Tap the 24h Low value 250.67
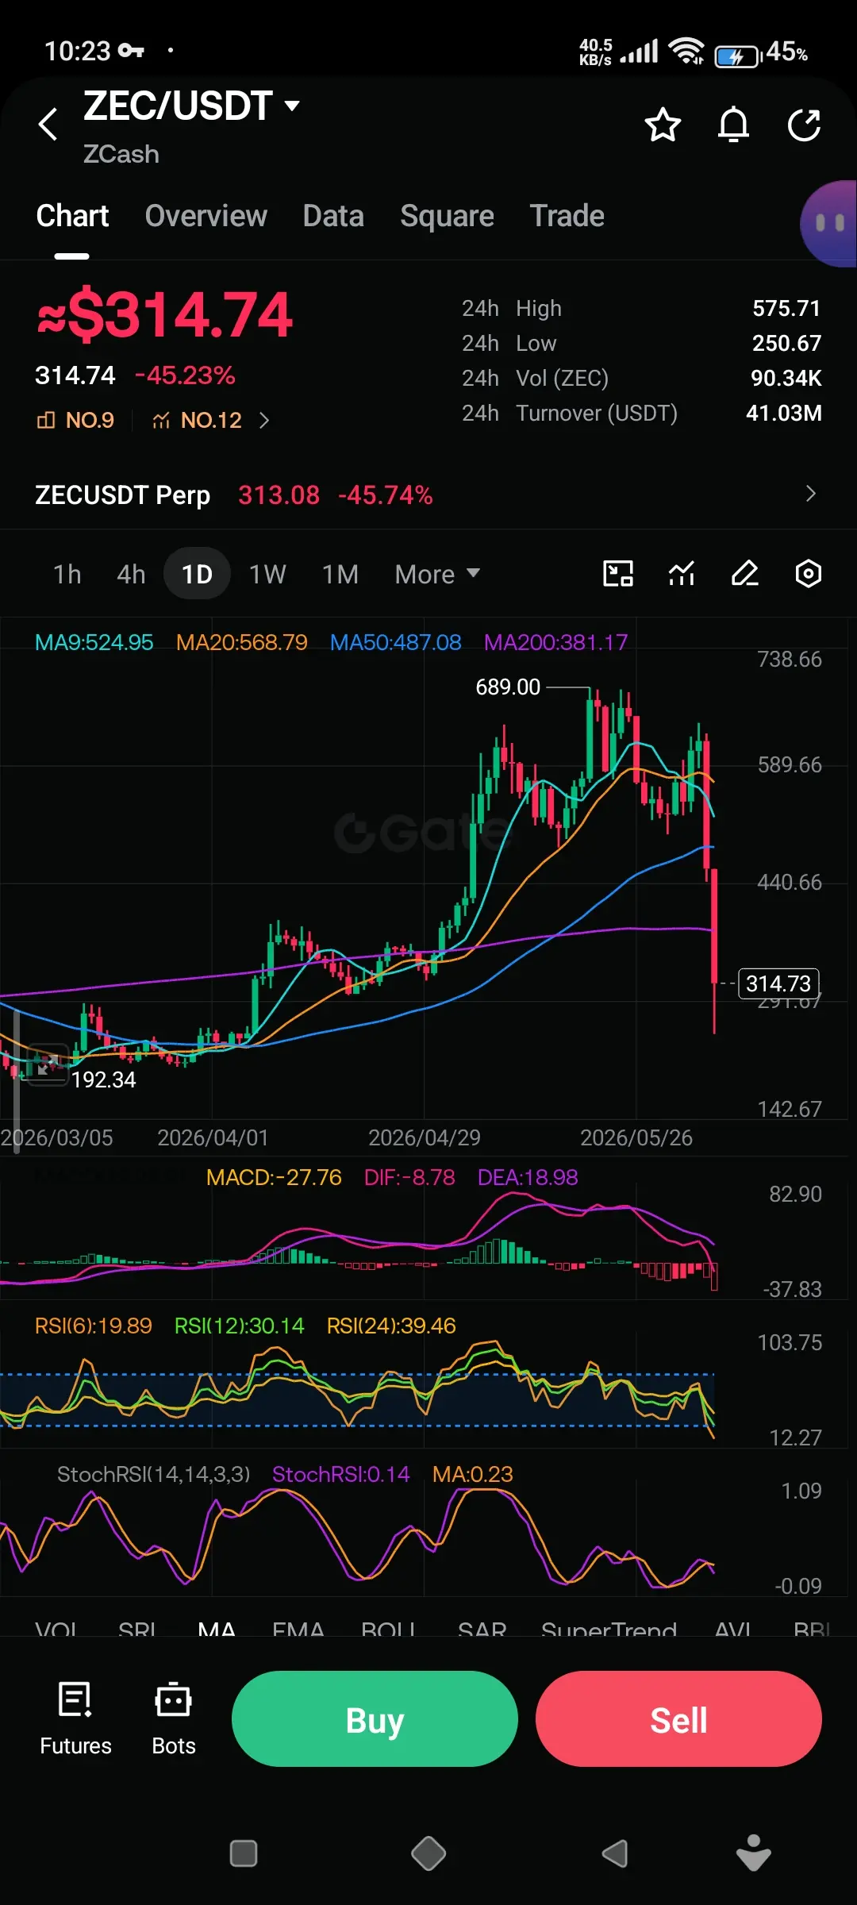 786,343
